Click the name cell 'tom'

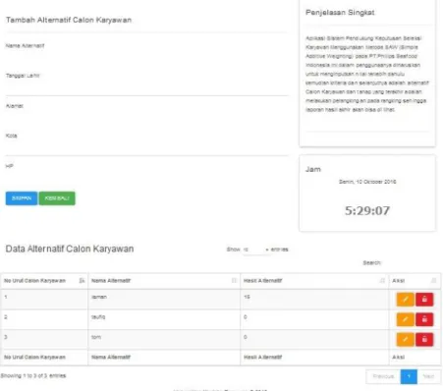click(x=96, y=337)
